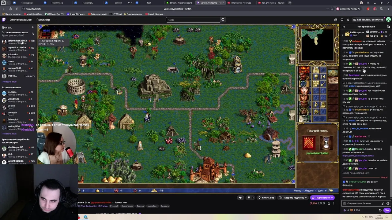
Task: Bookmark the page with the address bar icon
Action: [332, 9]
